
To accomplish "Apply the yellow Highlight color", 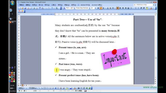I will (147, 8).
